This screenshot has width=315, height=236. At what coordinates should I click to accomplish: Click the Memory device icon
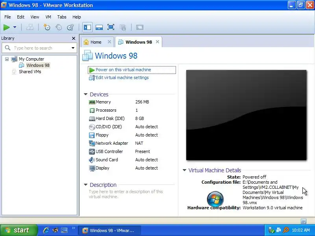(x=92, y=102)
